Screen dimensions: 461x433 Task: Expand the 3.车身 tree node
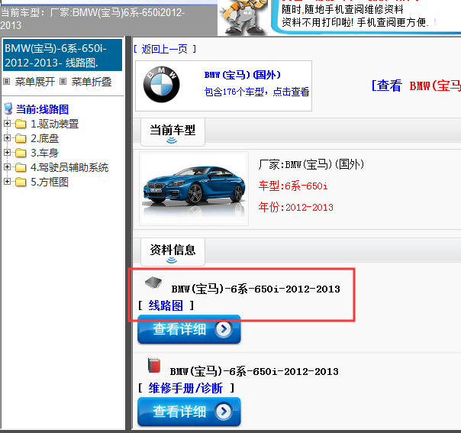point(7,153)
